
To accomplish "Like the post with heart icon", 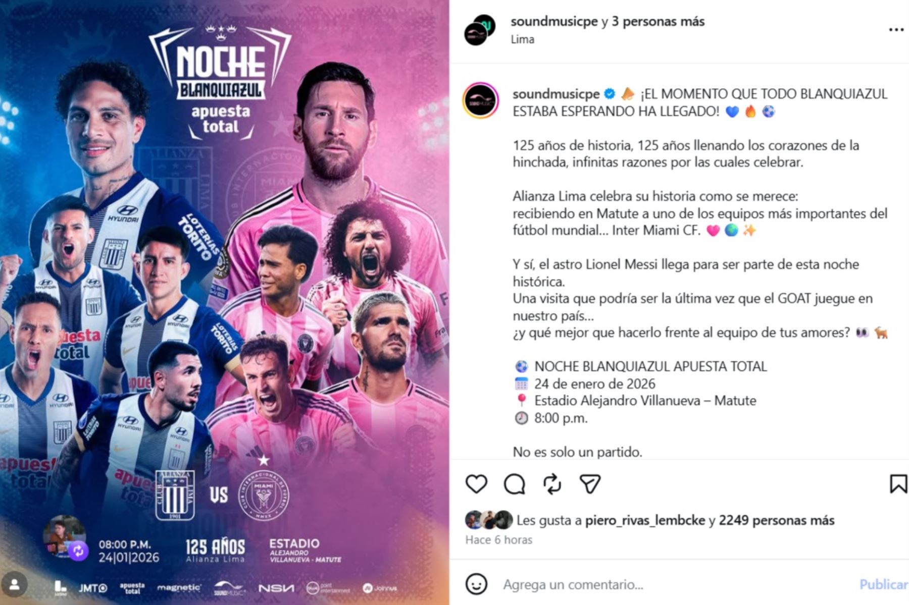I will point(476,484).
